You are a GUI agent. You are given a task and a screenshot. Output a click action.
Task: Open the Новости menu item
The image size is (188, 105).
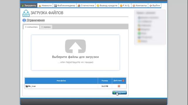[x=45, y=6]
